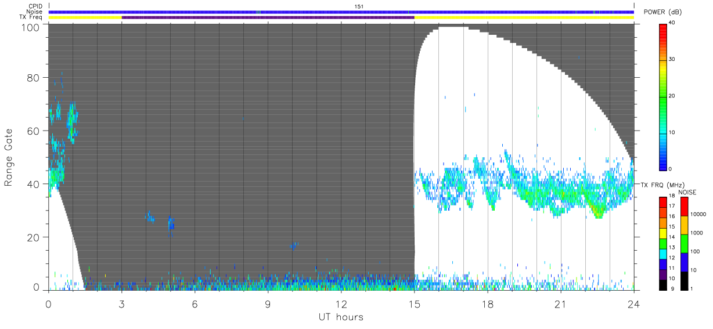Click the 12 tick label on the UT hours axis
The image size is (713, 329).
(x=341, y=304)
